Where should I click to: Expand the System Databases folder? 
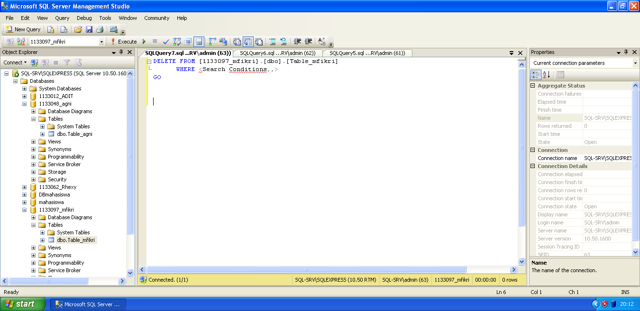tap(25, 89)
